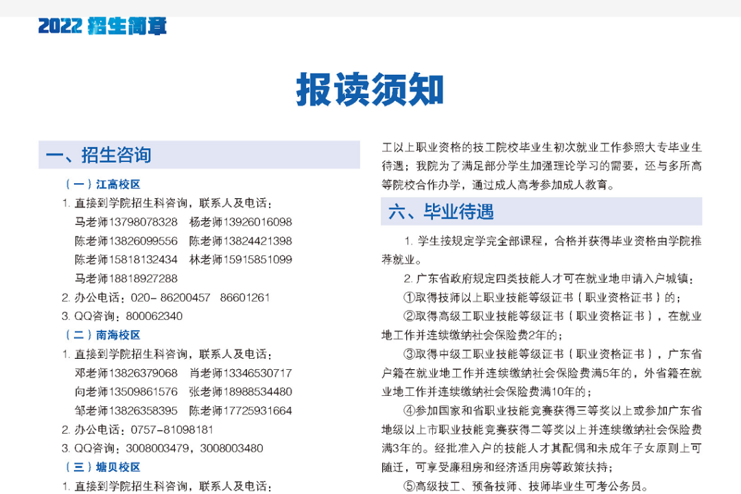741x494 pixels.
Task: Click phone number 林老师15915851099
Action: [241, 259]
